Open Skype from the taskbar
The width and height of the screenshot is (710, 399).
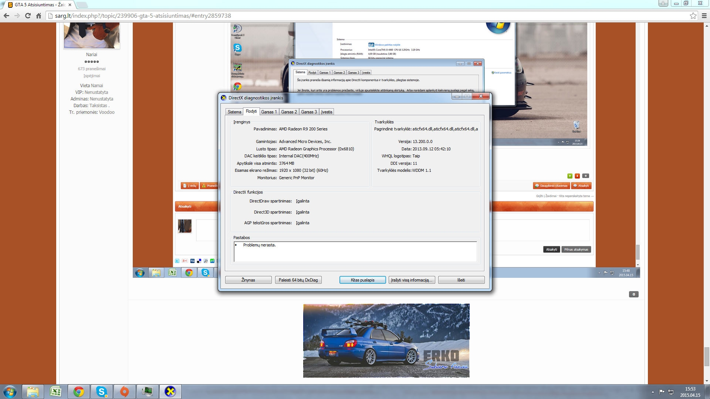pos(101,392)
